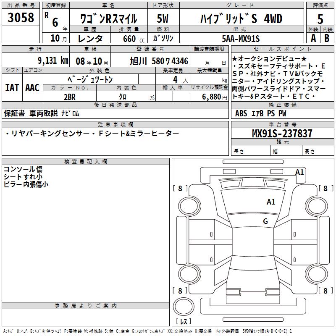Click the 登録番号 header
The width and height of the screenshot is (336, 336).
coord(150,49)
